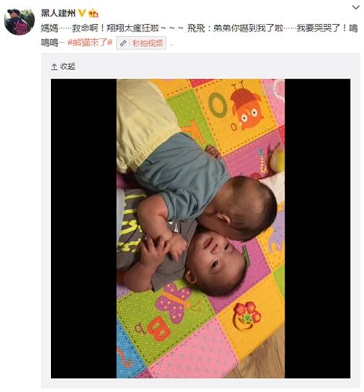Click the post text 嗚嗚嗚 on second line

point(51,42)
